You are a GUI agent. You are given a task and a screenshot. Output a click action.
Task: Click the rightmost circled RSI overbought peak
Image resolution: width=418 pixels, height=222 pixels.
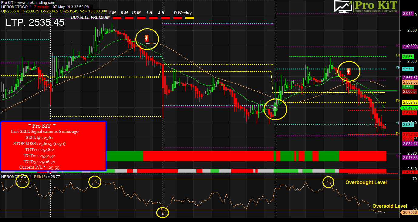click(x=328, y=182)
